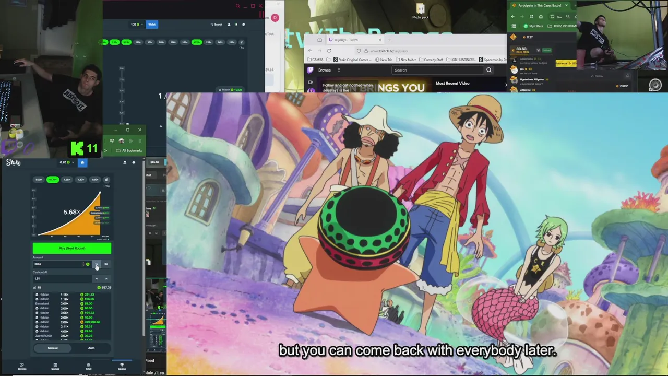The height and width of the screenshot is (376, 668).
Task: Click the Stake logo in left panel
Action: coord(14,162)
